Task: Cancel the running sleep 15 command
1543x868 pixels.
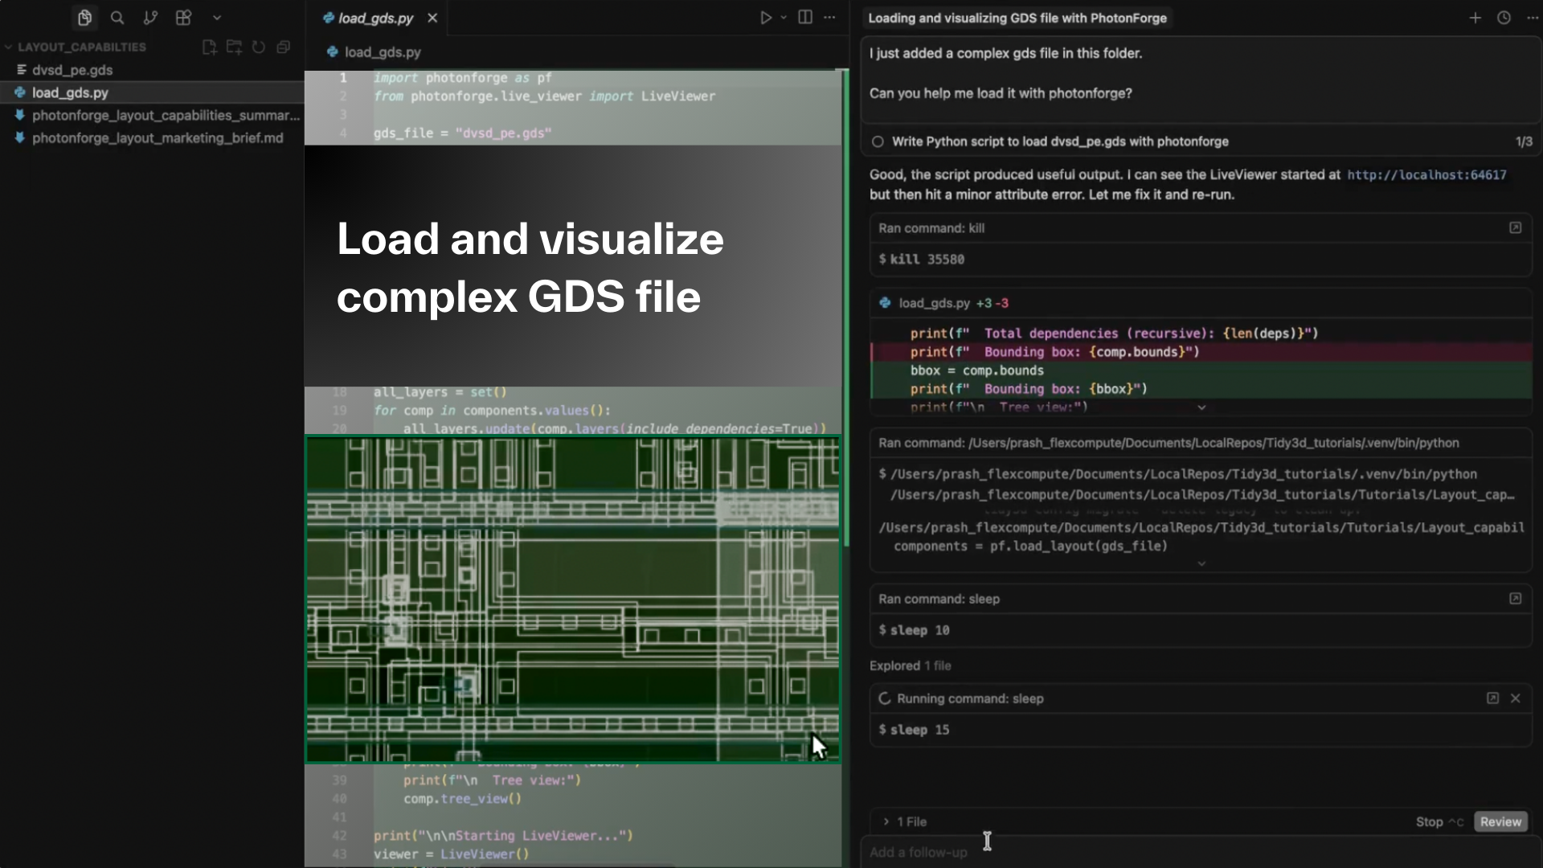Action: tap(1516, 698)
